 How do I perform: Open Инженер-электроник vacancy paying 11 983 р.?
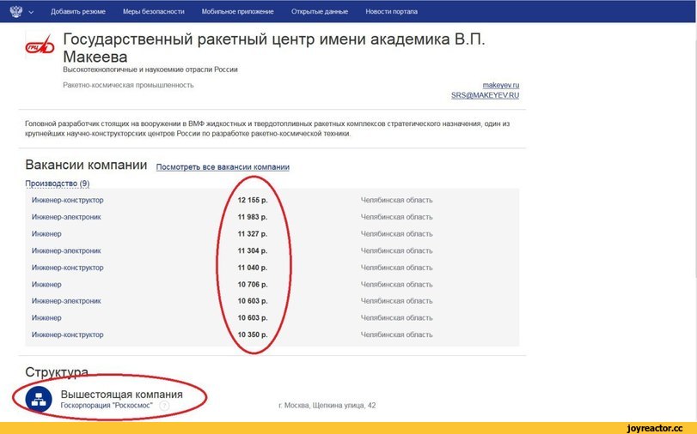click(x=66, y=217)
